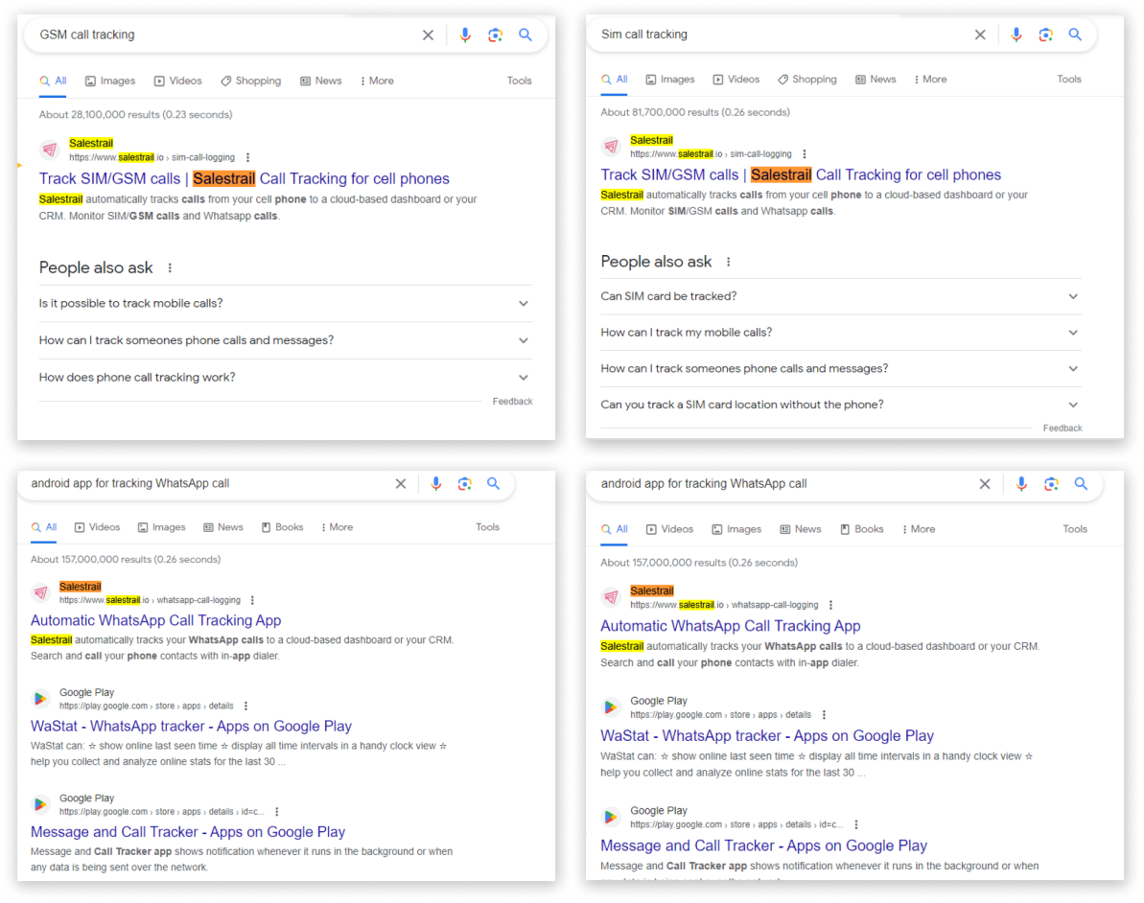Start voice search in bottom-right WhatsApp panel
The image size is (1144, 903).
pos(1021,483)
